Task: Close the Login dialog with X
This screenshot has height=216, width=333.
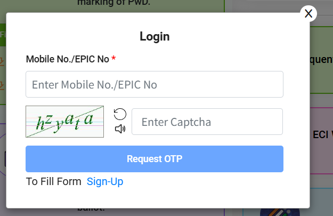Action: point(308,14)
